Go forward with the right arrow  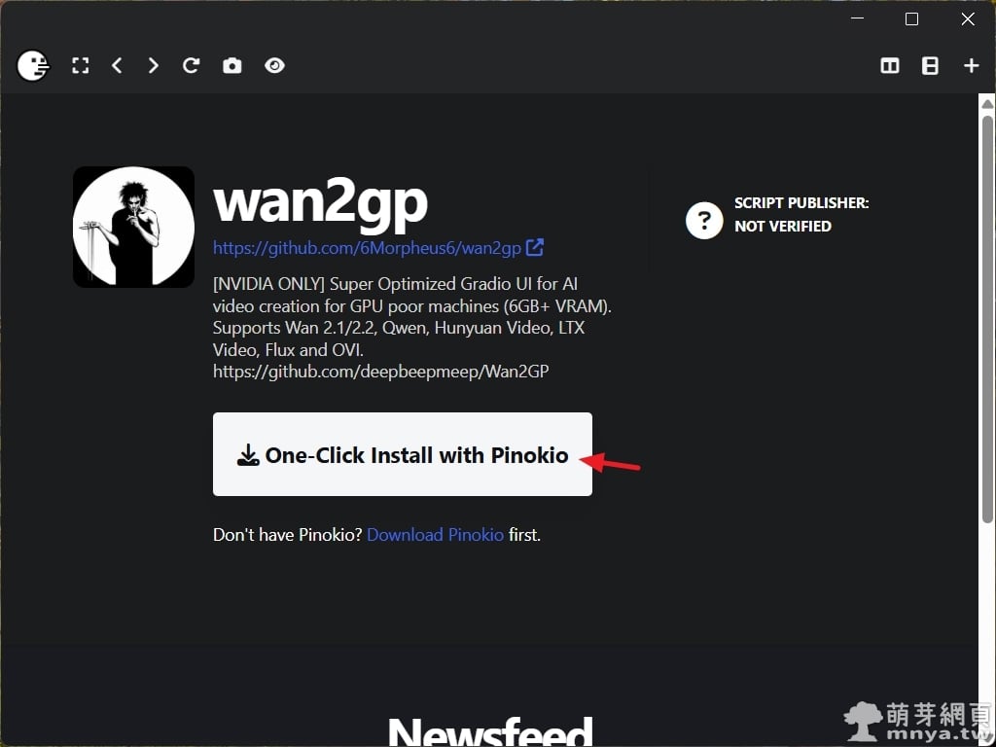(x=153, y=65)
